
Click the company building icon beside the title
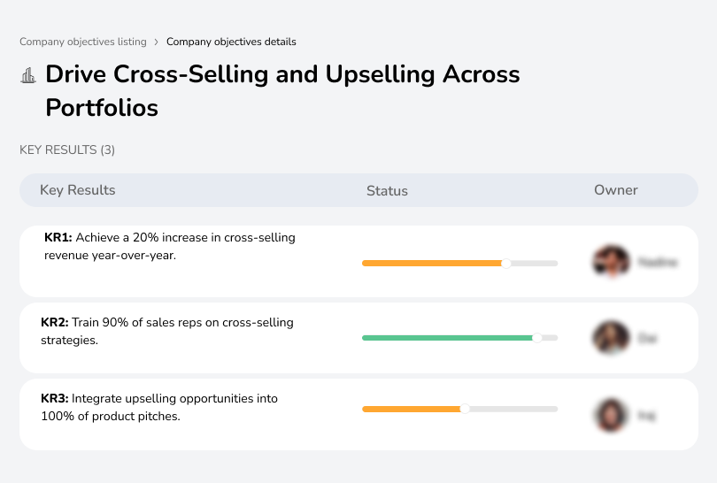click(x=27, y=75)
